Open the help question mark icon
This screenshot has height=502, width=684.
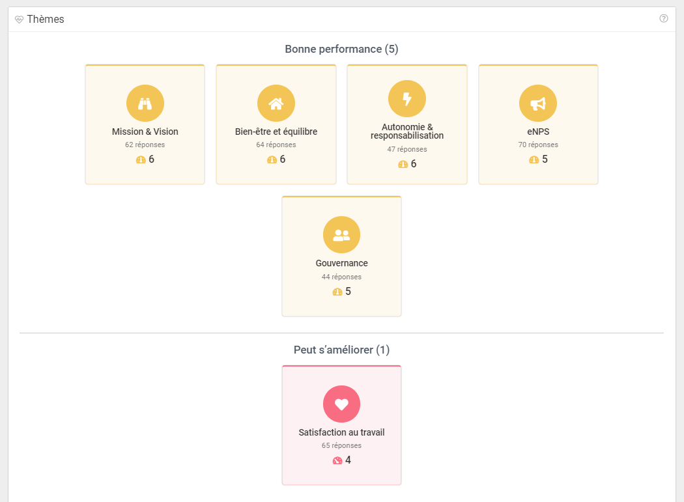(664, 19)
